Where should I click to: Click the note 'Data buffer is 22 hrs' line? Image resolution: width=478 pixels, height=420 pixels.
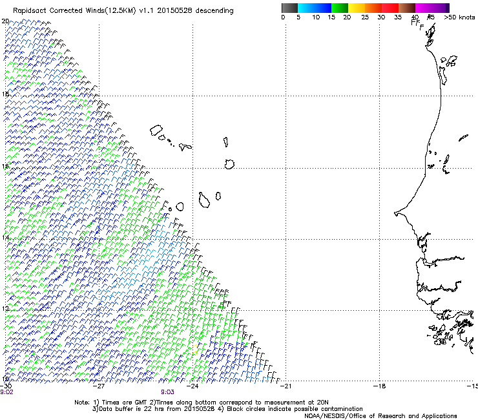coord(227,409)
